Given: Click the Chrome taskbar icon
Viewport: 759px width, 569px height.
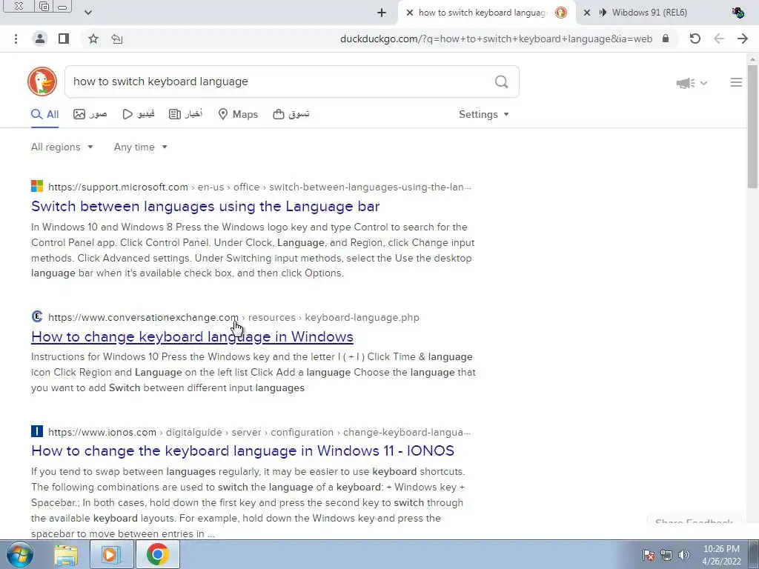Looking at the screenshot, I should click(157, 554).
